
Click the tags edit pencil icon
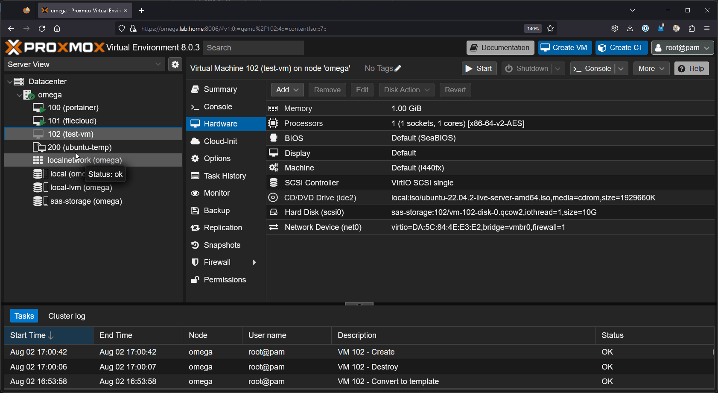[398, 68]
